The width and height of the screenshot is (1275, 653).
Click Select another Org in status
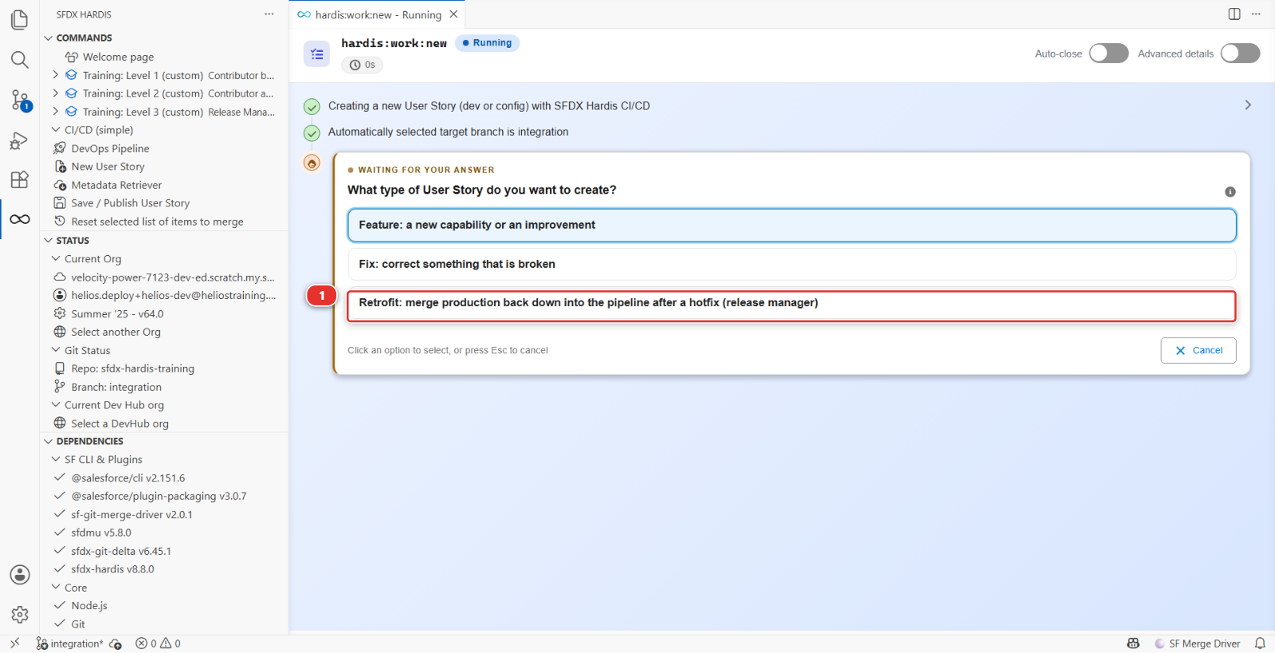tap(116, 332)
